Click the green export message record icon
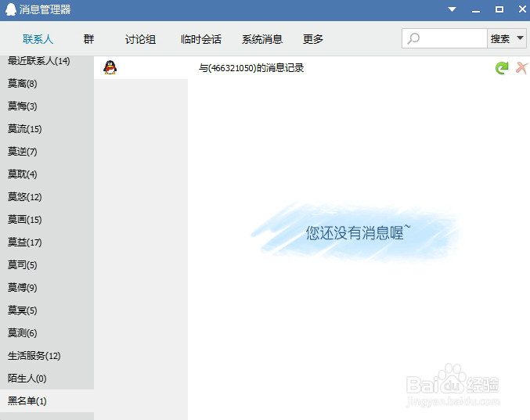The image size is (530, 420). click(x=502, y=68)
